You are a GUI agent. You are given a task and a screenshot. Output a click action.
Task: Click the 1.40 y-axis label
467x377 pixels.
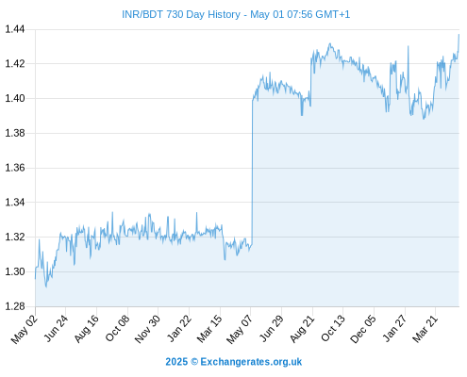pos(14,98)
